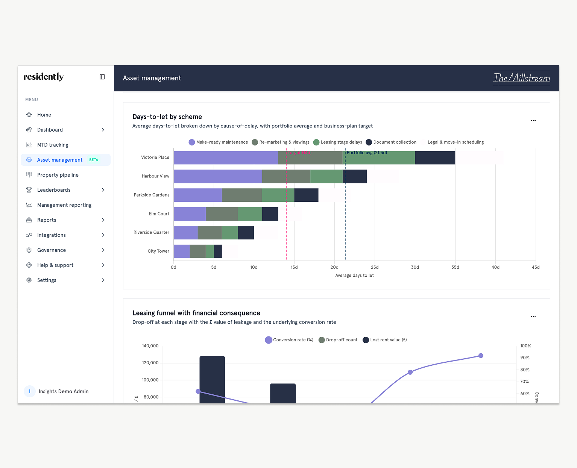
Task: Expand the Help & support chevron
Action: [103, 265]
